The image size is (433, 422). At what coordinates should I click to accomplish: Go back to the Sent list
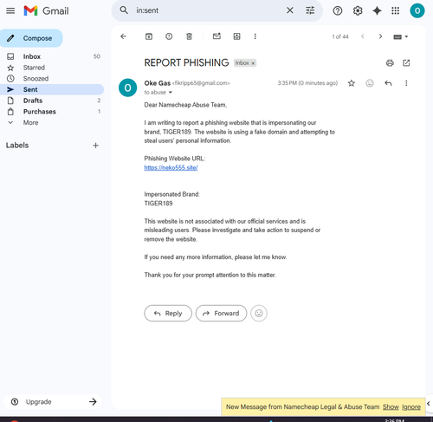tap(123, 36)
